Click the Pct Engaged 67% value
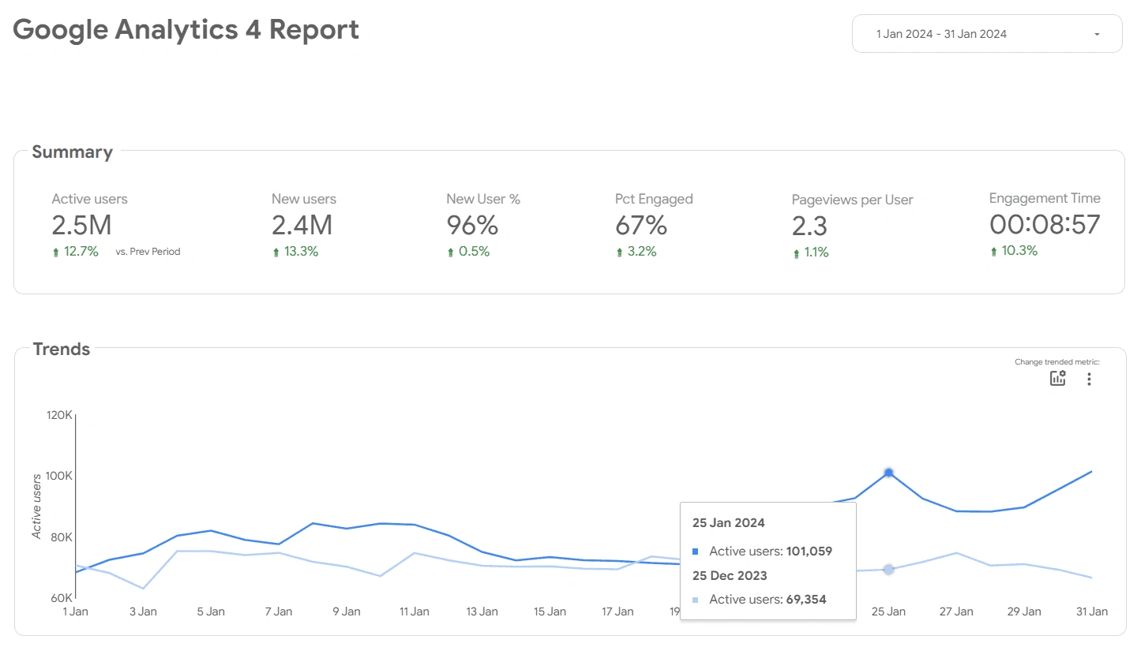The image size is (1137, 647). coord(641,226)
